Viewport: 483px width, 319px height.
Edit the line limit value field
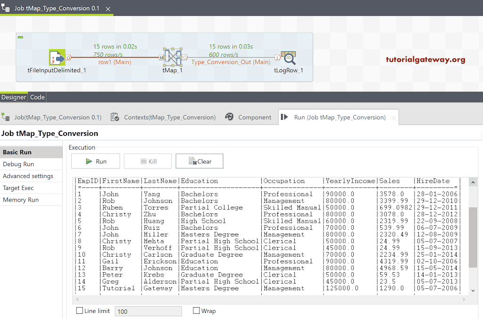point(148,311)
